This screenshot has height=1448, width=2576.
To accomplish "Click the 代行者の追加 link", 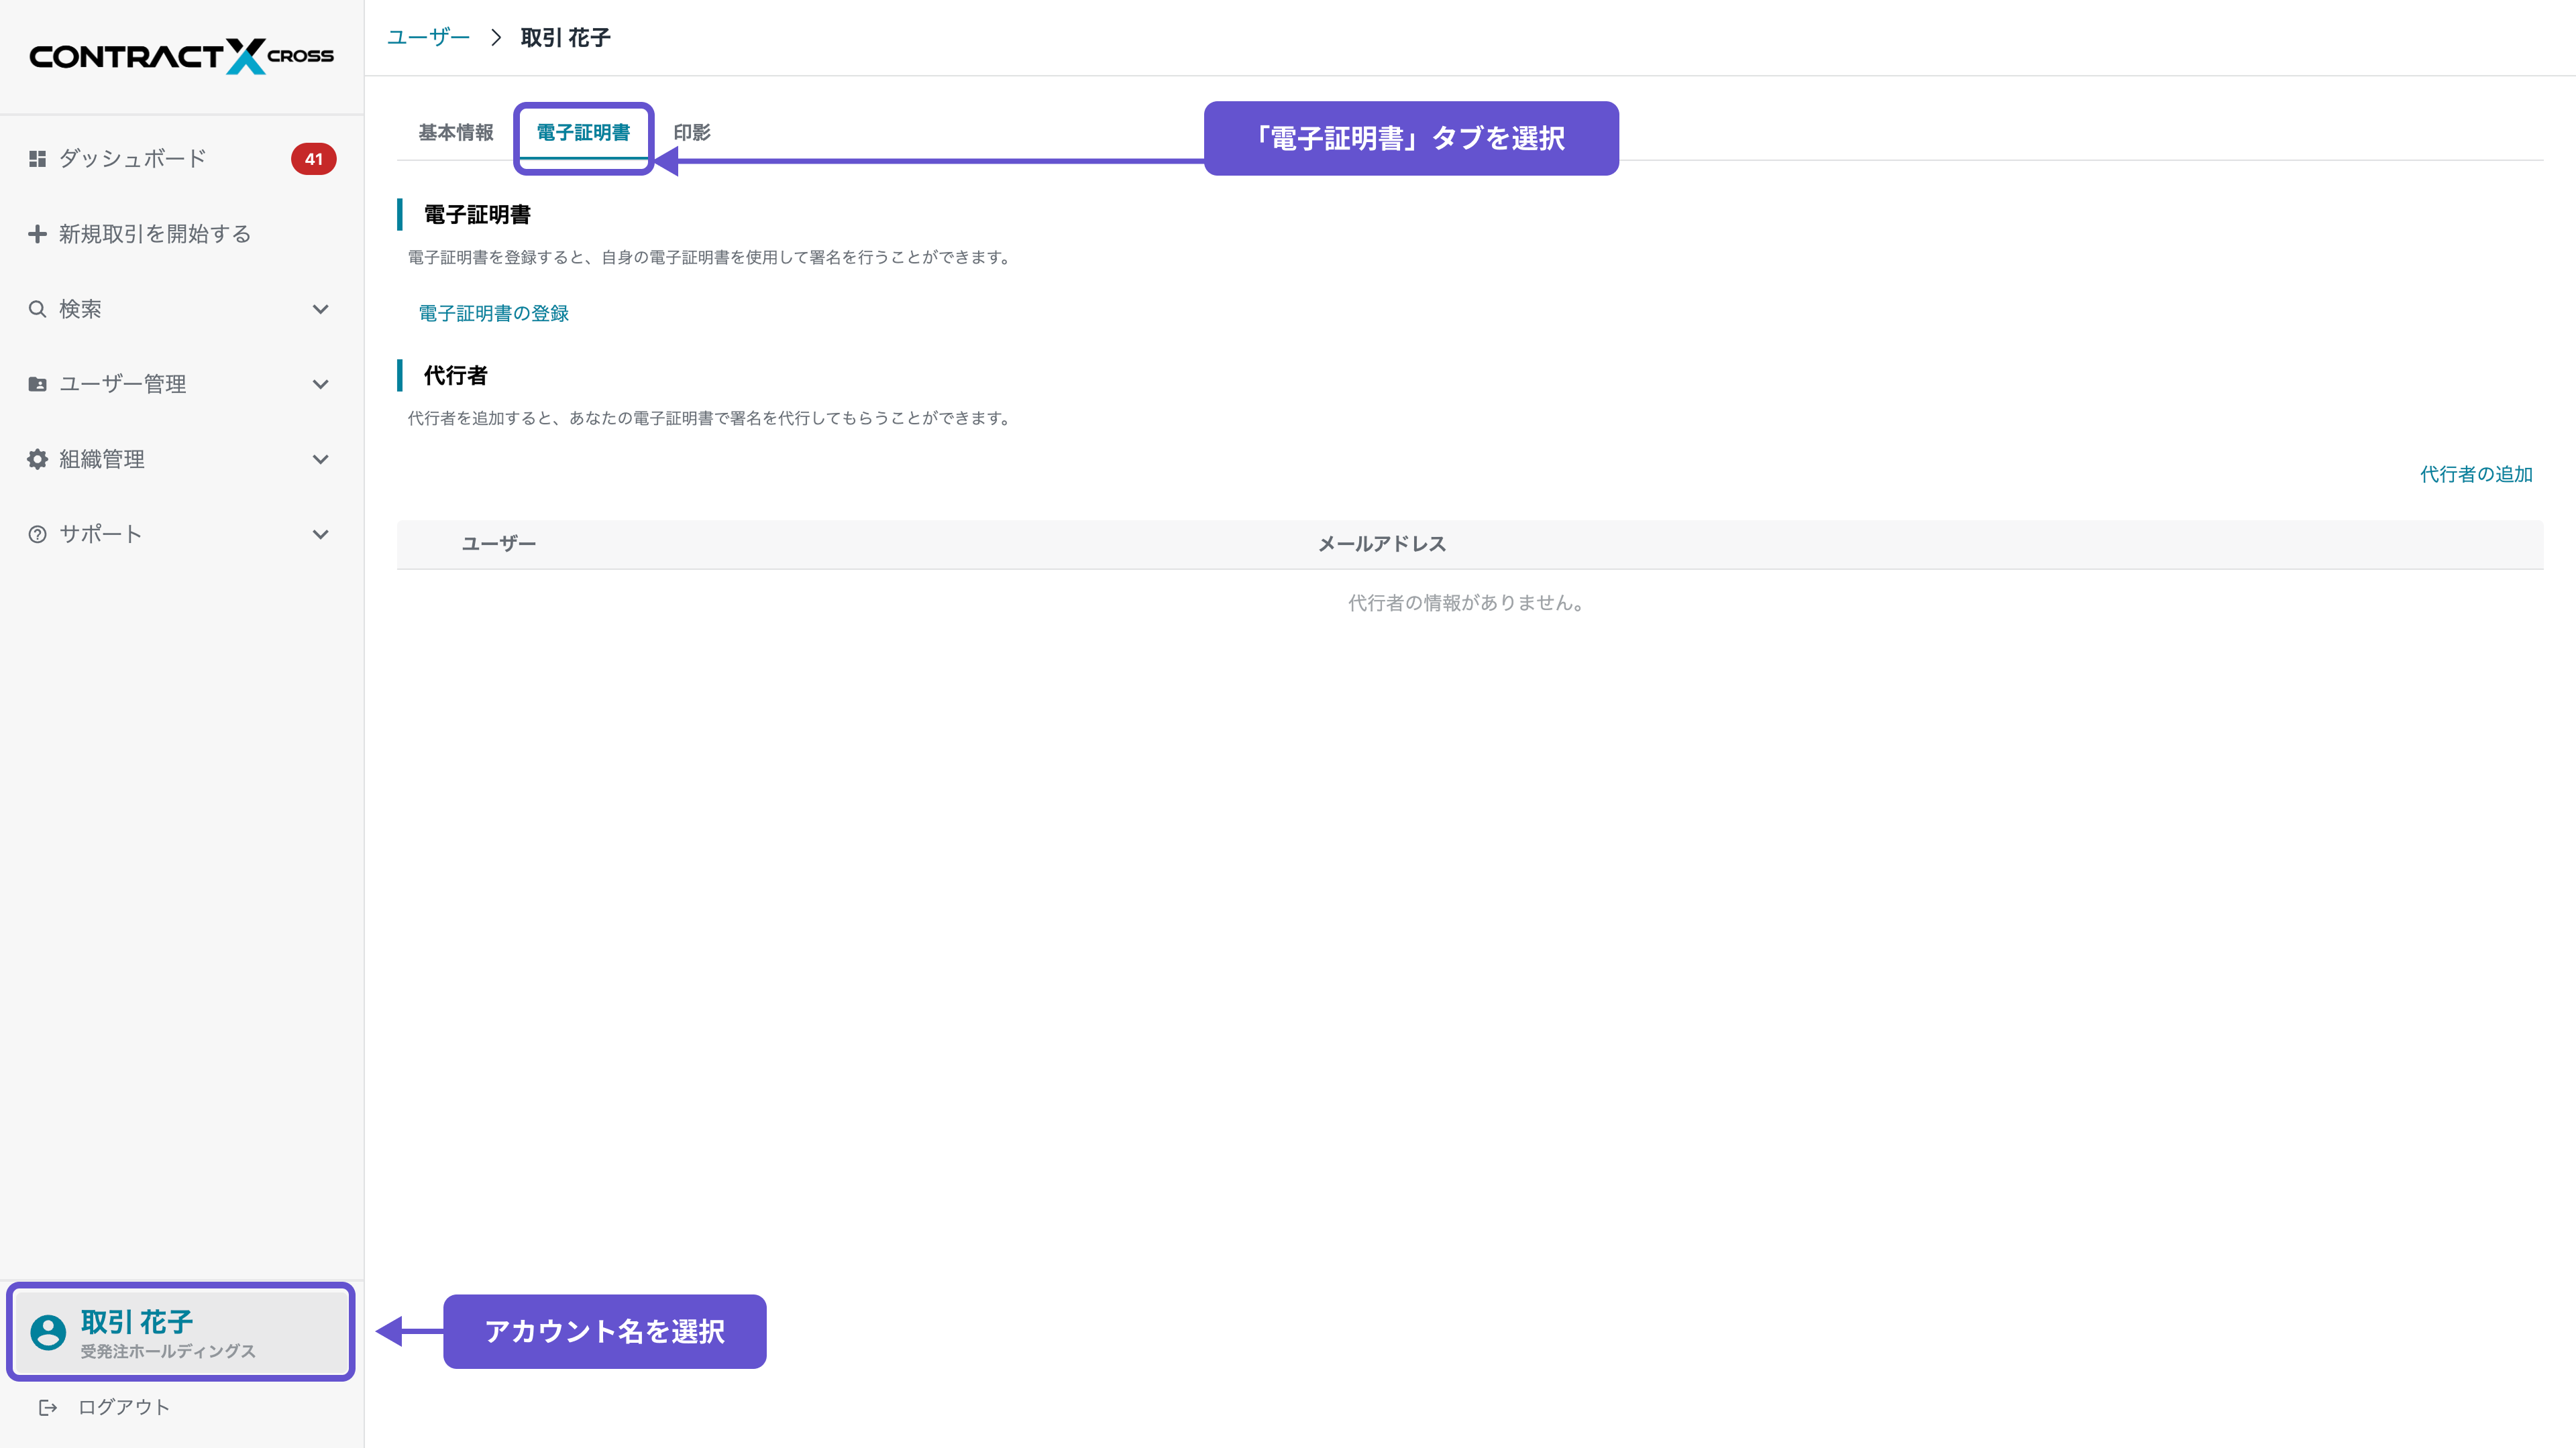I will [2475, 474].
